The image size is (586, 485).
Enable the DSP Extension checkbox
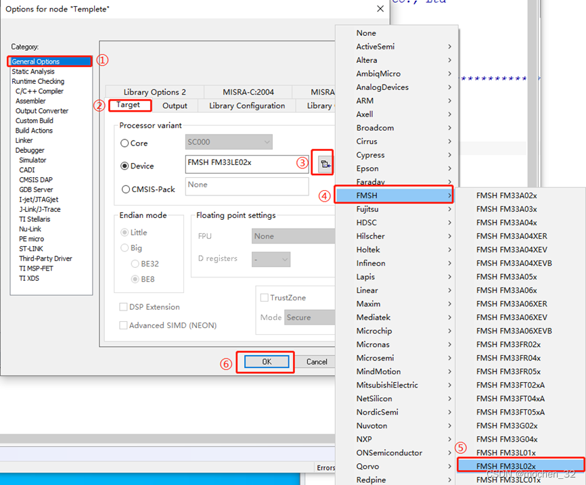[123, 307]
